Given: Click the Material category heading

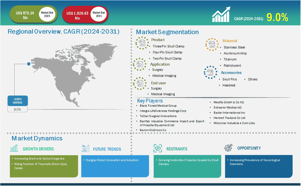Looking at the screenshot, I should (230, 41).
